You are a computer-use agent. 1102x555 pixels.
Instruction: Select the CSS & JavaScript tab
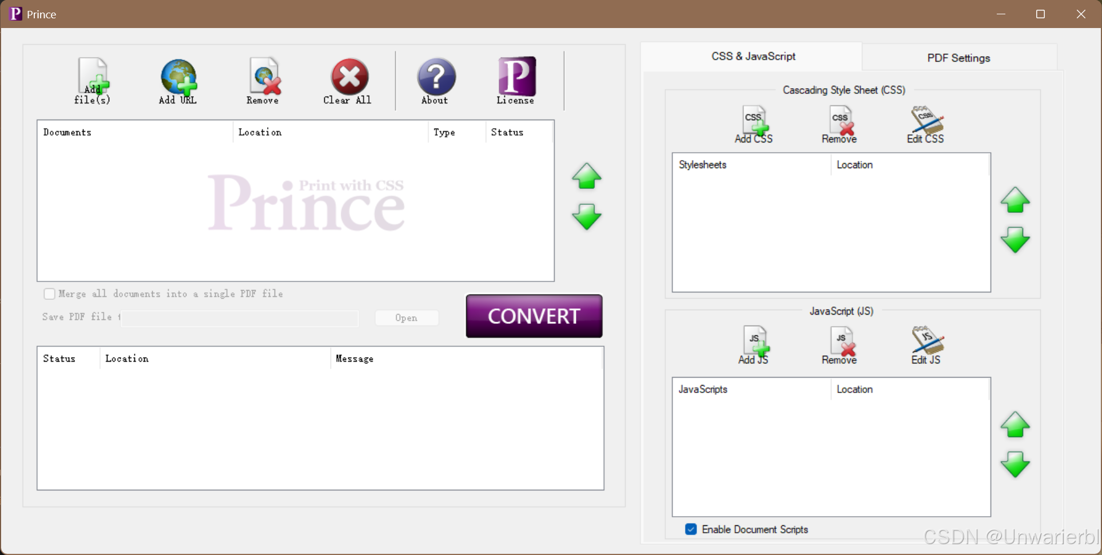(753, 56)
